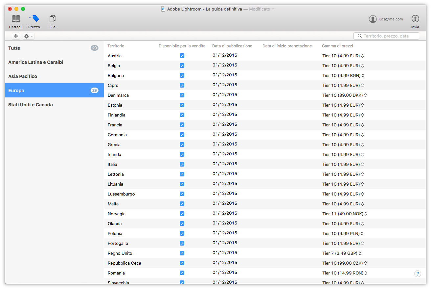Click Gamma di prezzi column header
This screenshot has height=289, width=431.
coord(337,46)
